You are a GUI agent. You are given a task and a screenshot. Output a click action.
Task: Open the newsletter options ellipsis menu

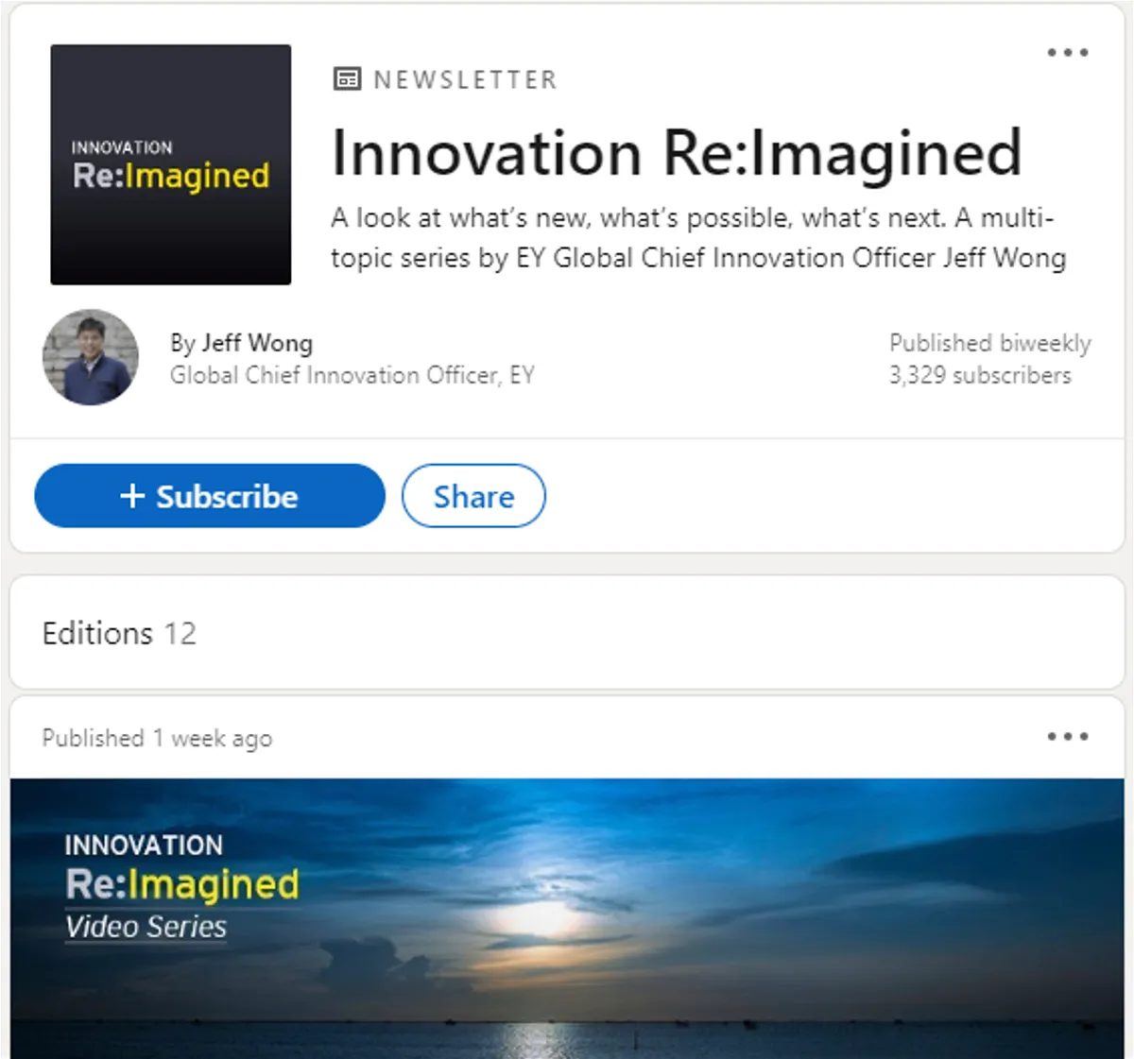1068,52
